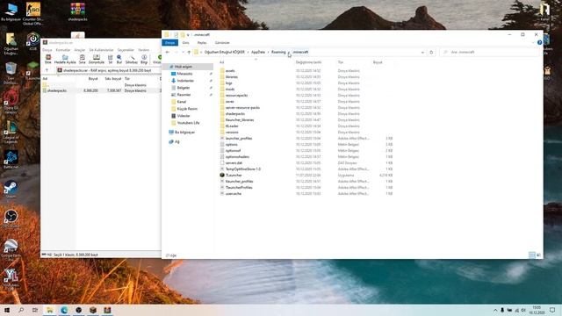Click Explorer forward navigation arrow

176,52
